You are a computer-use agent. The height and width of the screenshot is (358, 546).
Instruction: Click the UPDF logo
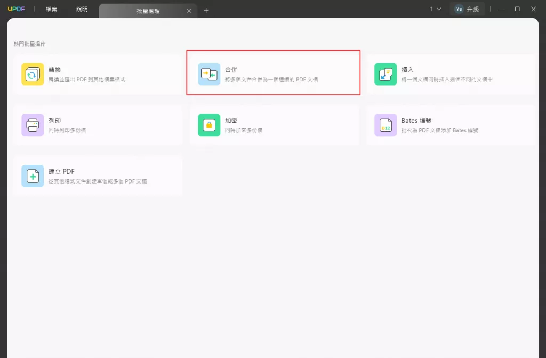pos(17,9)
